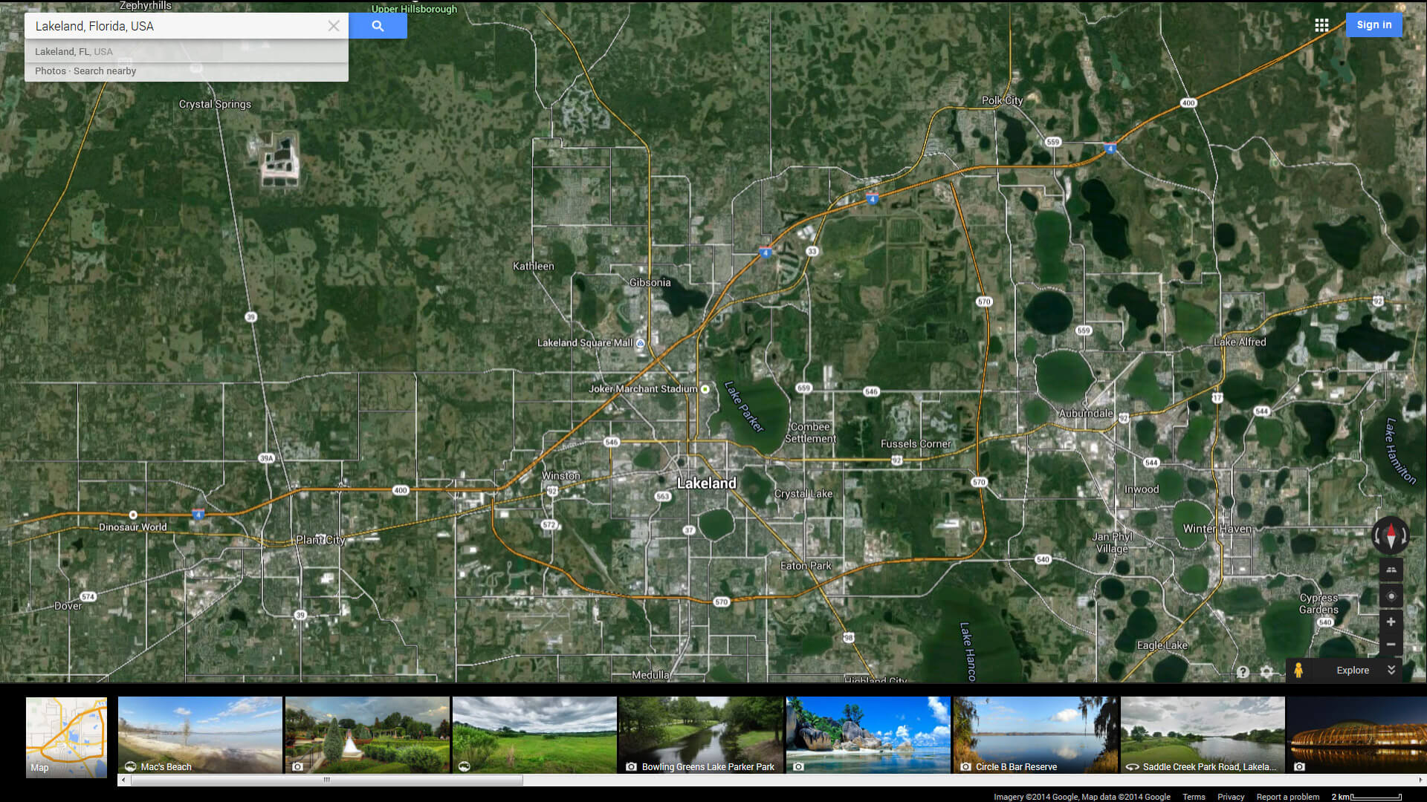Zoom in with the plus button
This screenshot has width=1427, height=802.
coord(1391,622)
